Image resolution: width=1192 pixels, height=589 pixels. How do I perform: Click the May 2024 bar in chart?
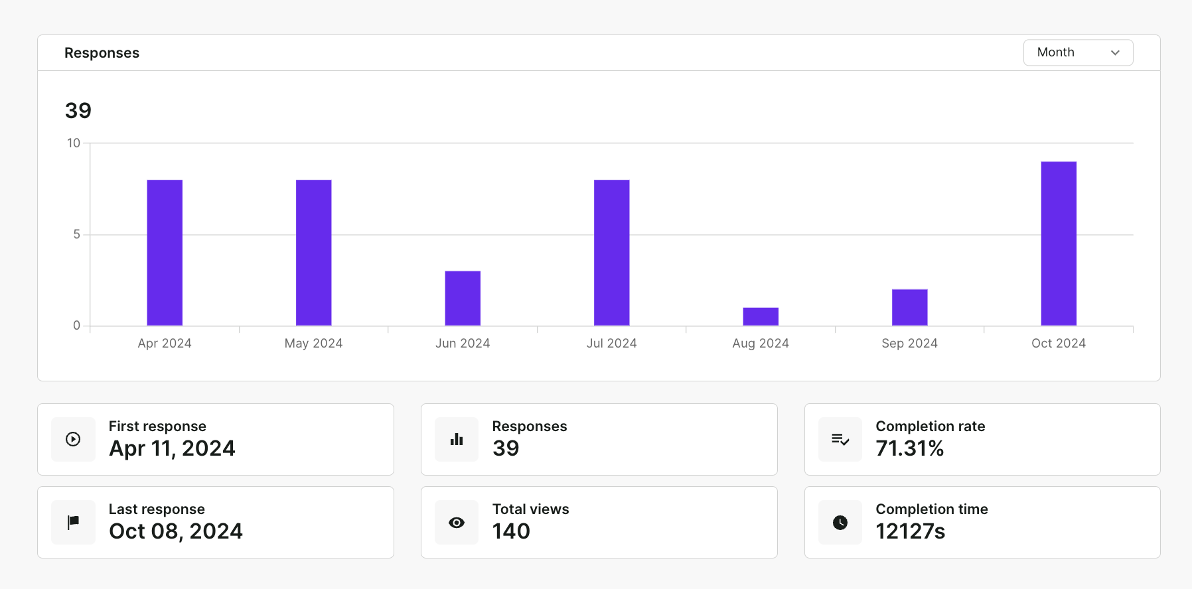[314, 253]
